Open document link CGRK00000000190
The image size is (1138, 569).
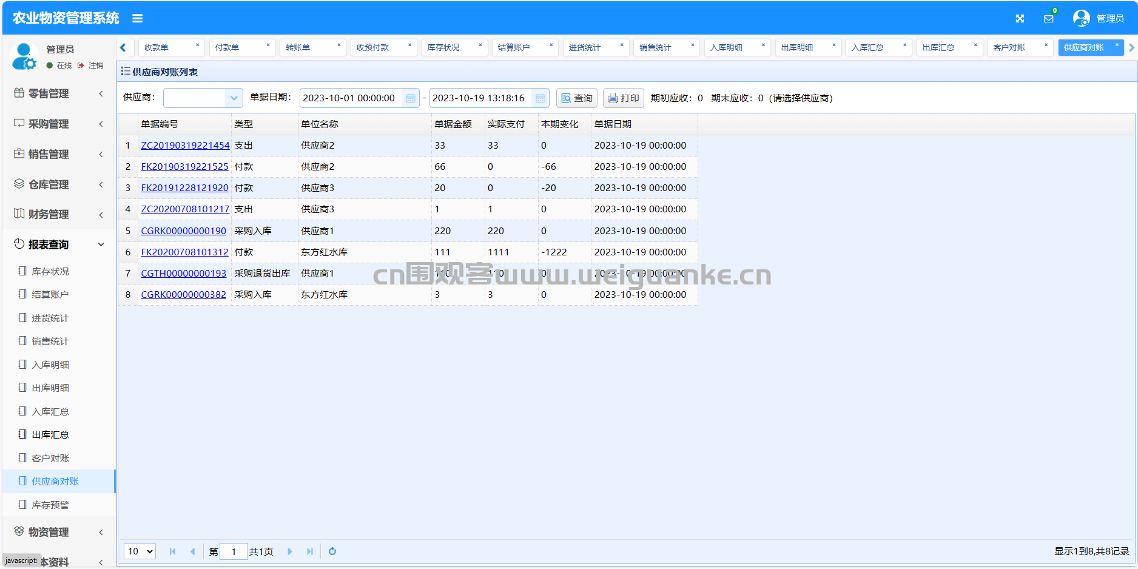tap(183, 231)
